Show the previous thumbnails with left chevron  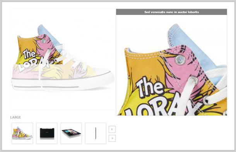tap(112, 129)
